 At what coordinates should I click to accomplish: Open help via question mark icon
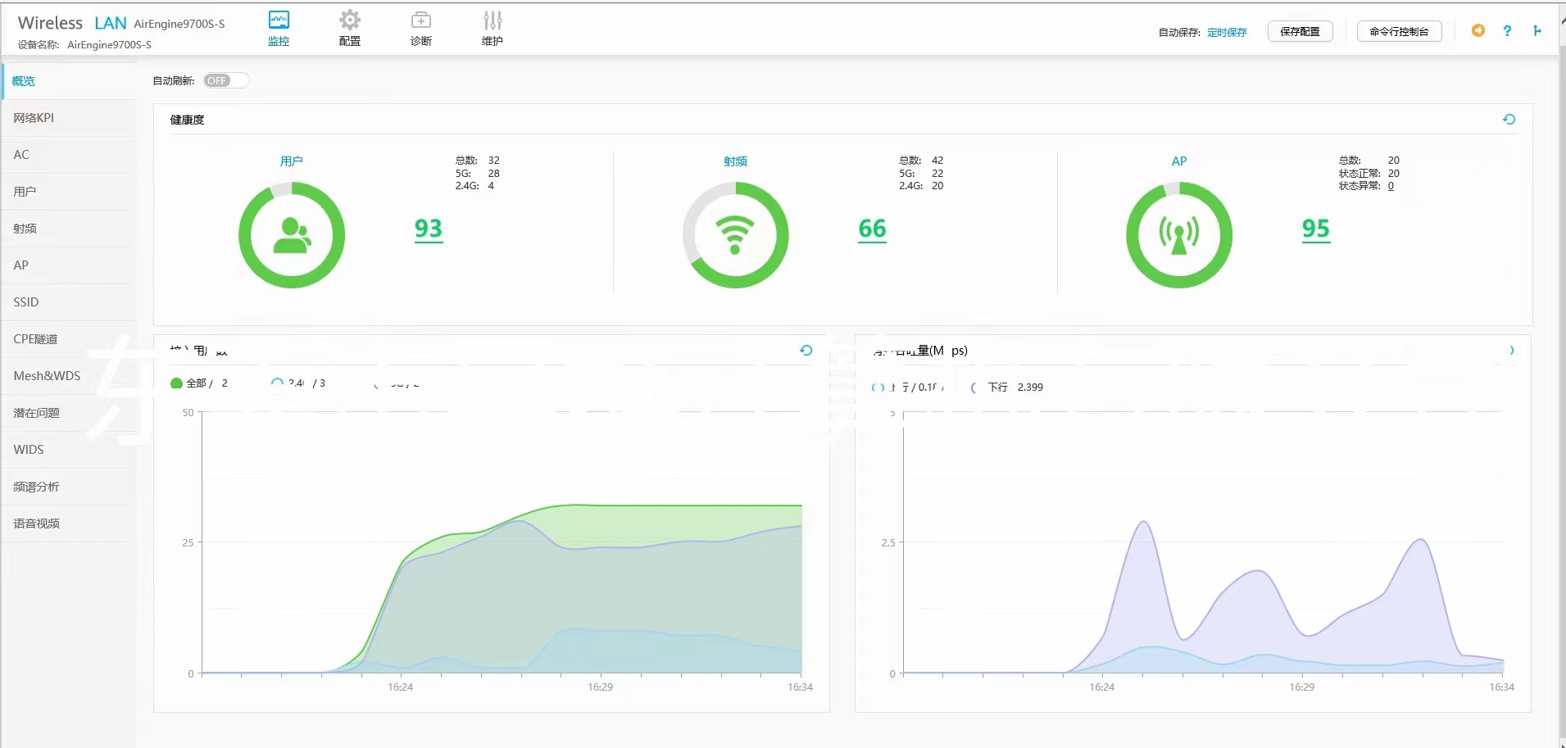click(1507, 31)
